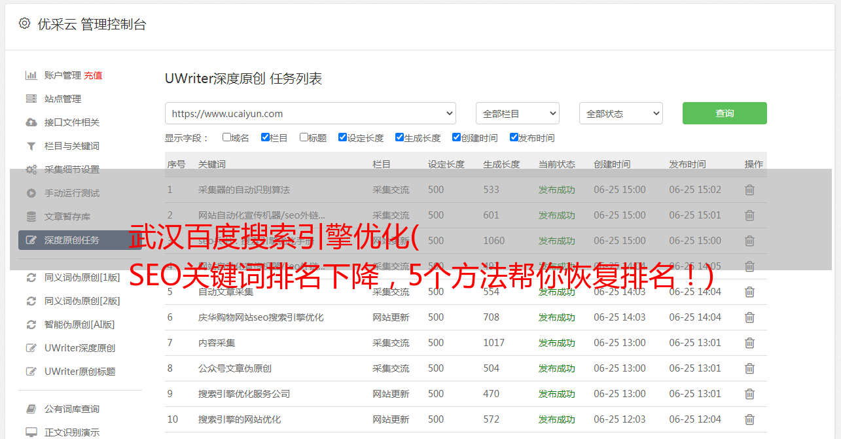The image size is (841, 439).
Task: Click the 接口文件相关 cloud upload icon
Action: point(31,122)
